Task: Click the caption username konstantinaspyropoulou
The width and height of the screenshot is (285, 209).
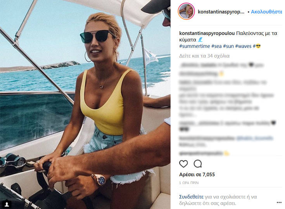Action: [x=207, y=33]
